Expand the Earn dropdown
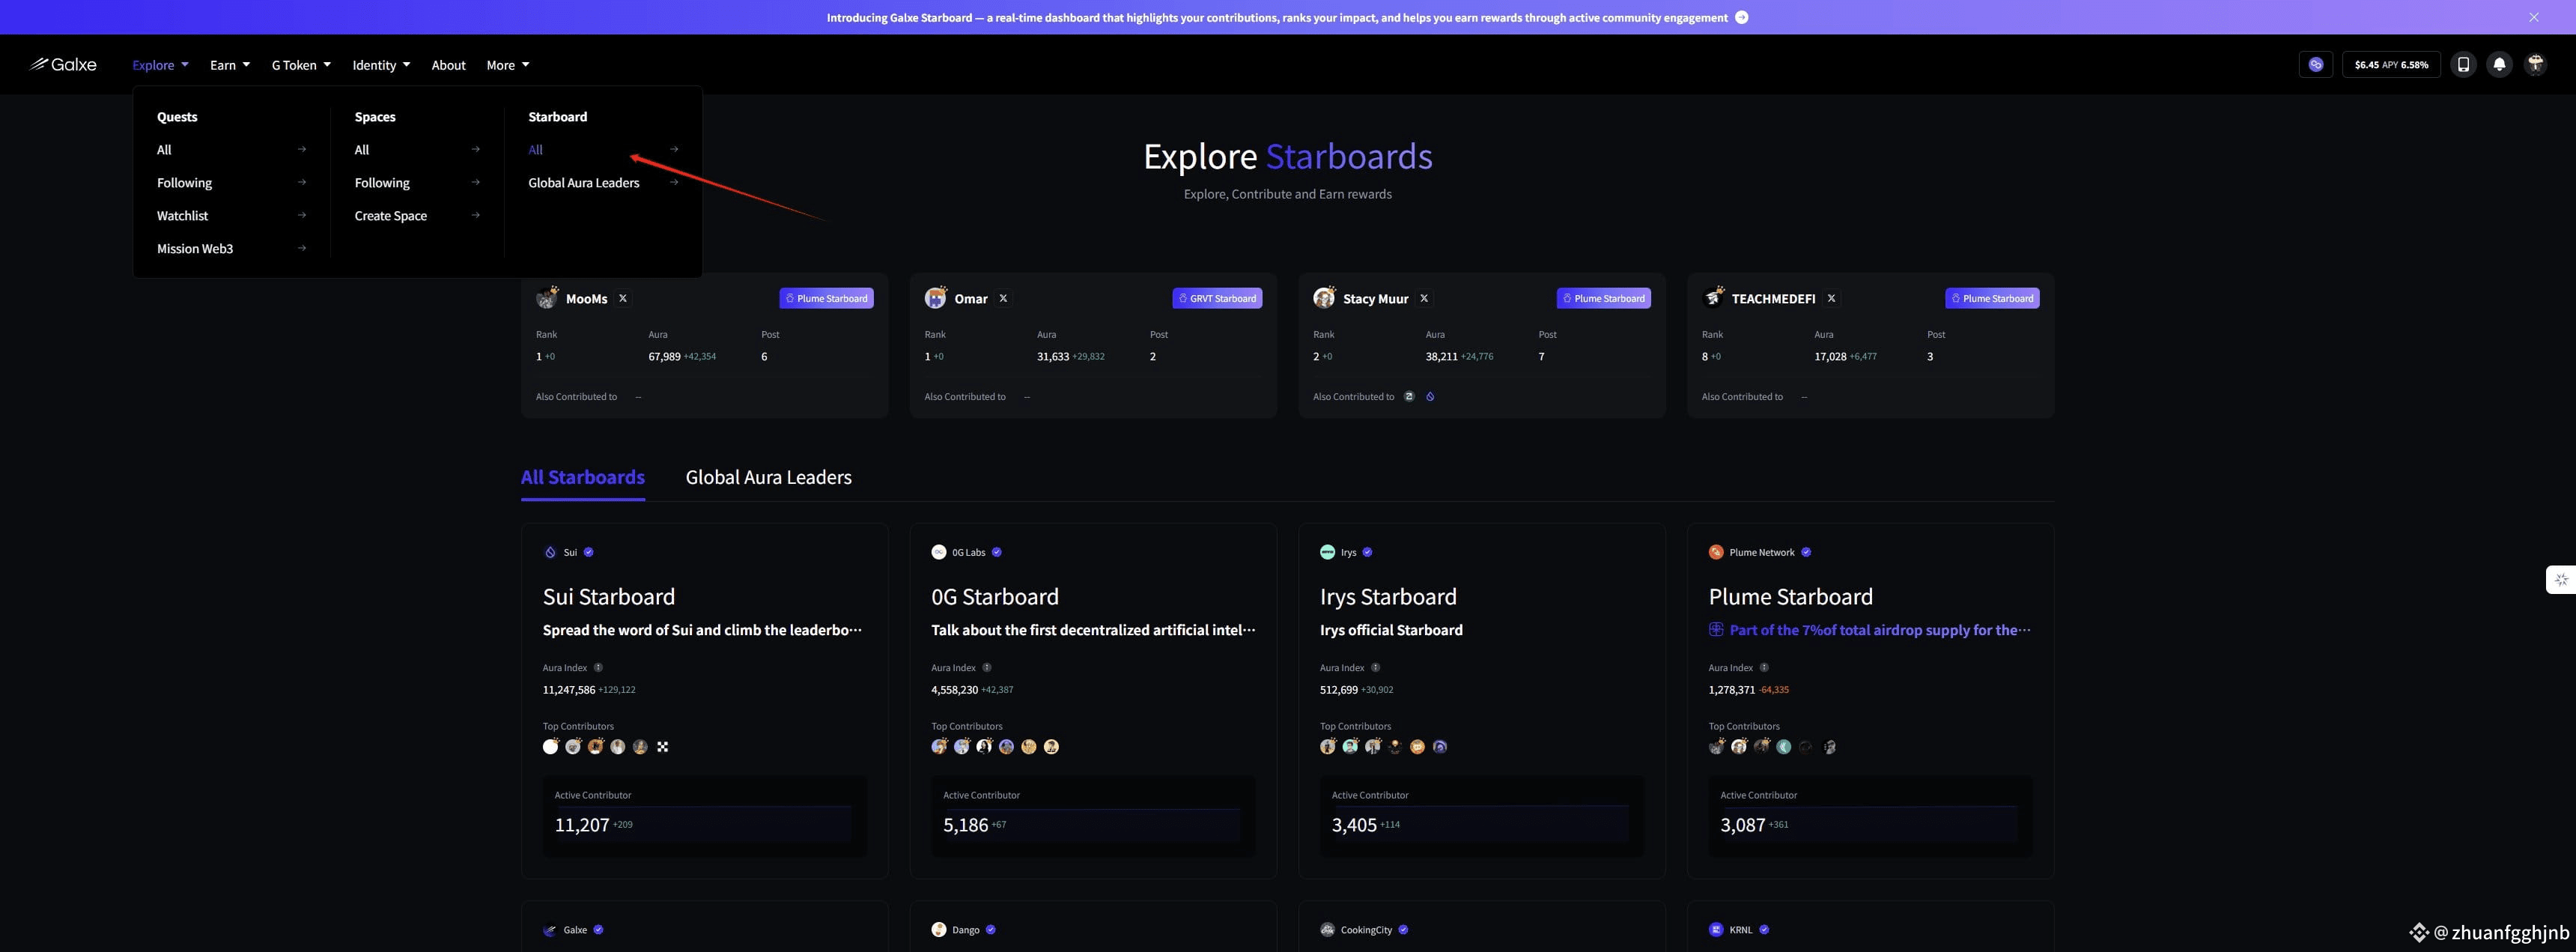Viewport: 2576px width, 952px height. pos(230,65)
